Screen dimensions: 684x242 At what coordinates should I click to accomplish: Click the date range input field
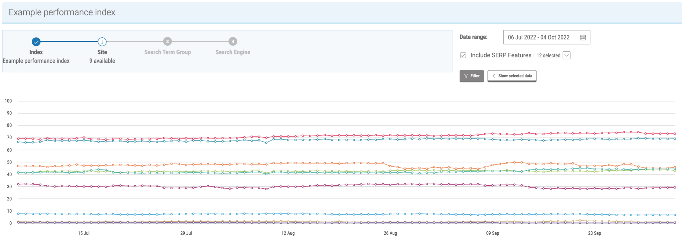tap(538, 37)
